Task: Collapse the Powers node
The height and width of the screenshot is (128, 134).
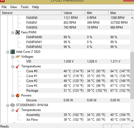Action: coord(13,96)
